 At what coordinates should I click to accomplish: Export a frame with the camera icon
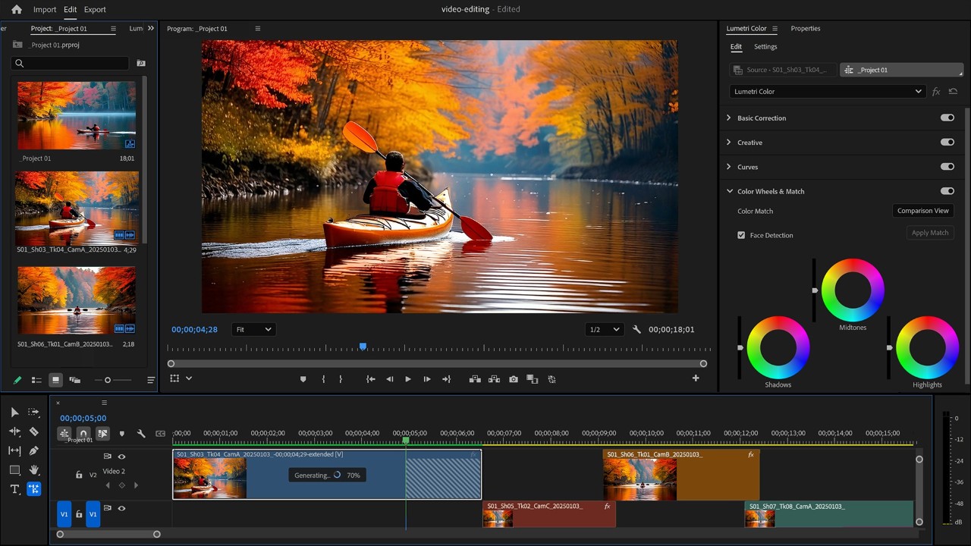pyautogui.click(x=513, y=379)
